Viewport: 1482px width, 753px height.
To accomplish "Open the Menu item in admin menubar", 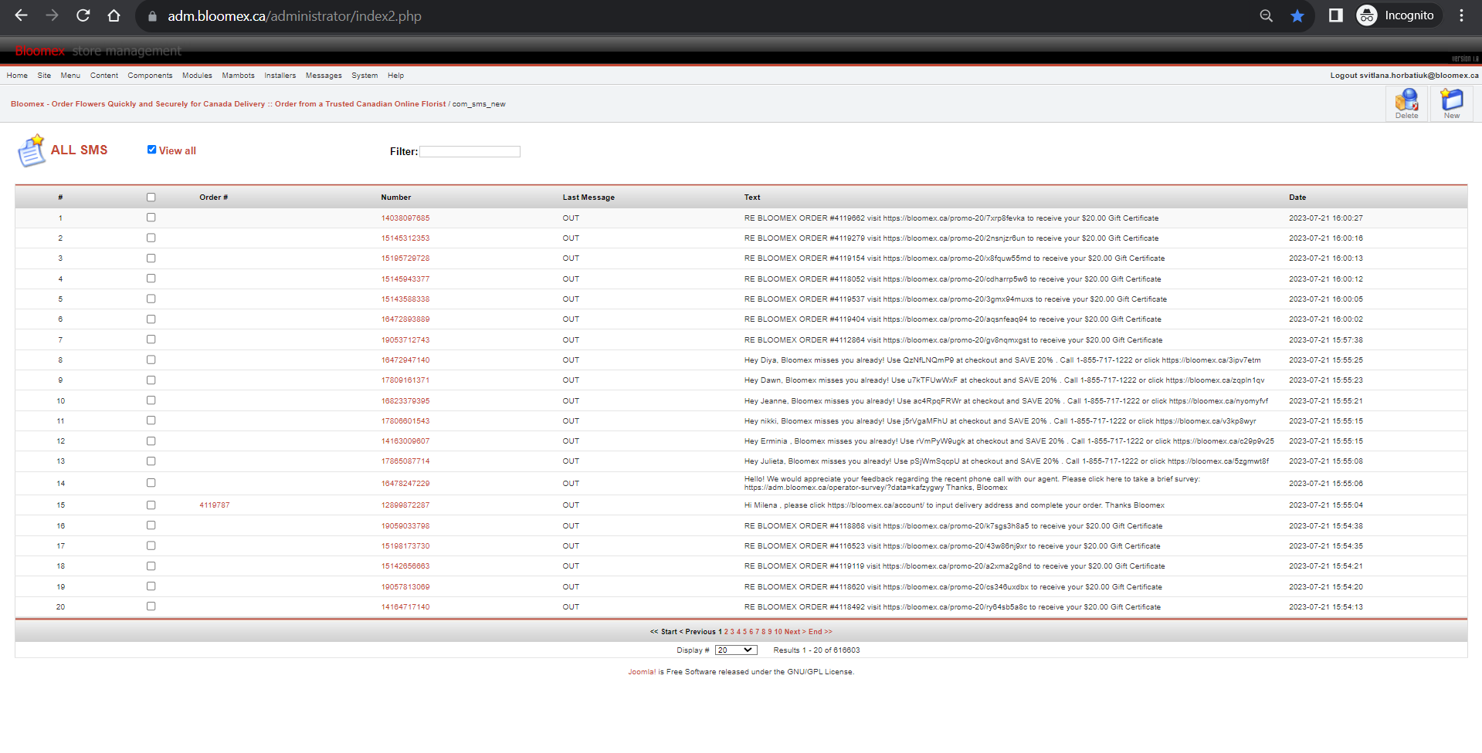I will pos(70,76).
